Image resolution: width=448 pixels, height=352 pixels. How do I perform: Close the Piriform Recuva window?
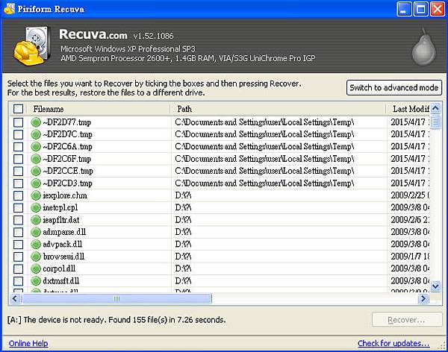438,9
